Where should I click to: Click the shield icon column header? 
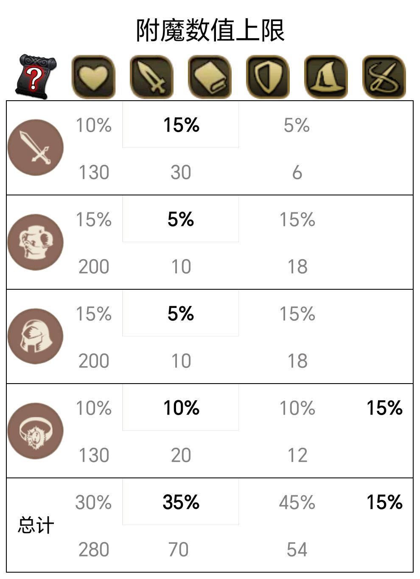point(268,77)
